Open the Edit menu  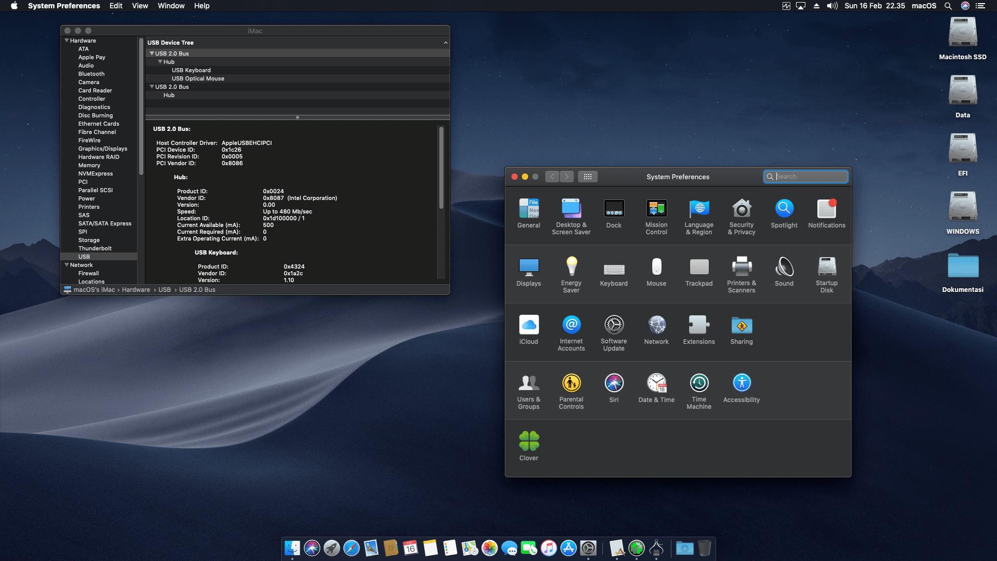(x=116, y=6)
